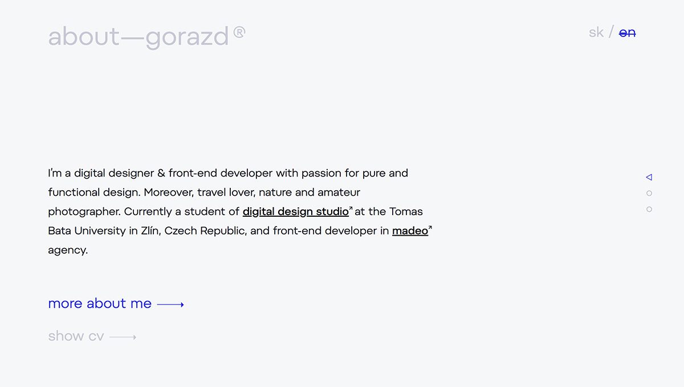
Task: Click the registered trademark symbol in the logo
Action: tap(239, 32)
